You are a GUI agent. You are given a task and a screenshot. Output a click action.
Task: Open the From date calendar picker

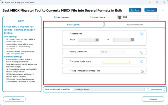tap(97, 40)
